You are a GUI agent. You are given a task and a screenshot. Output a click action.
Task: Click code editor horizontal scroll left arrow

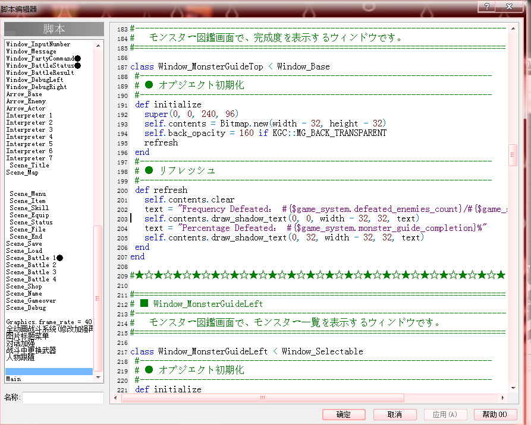115,398
